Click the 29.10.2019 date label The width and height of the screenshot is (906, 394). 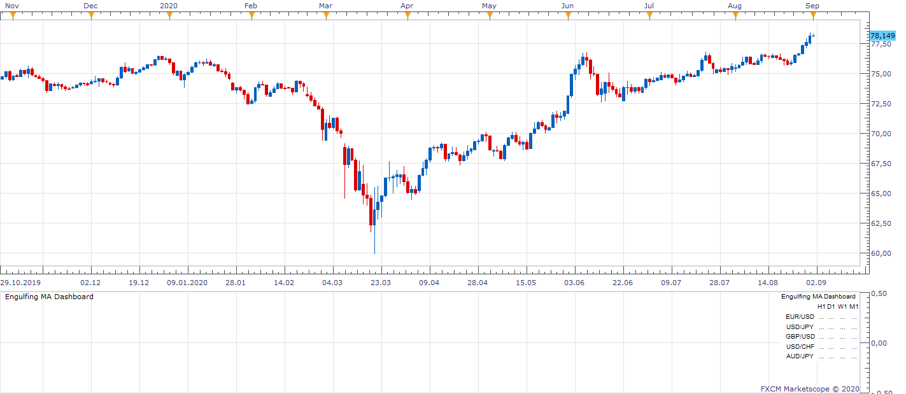pyautogui.click(x=20, y=283)
